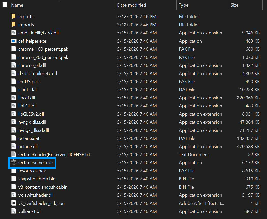Click the file name chrome_100_percent.pak
This screenshot has height=219, width=267.
coord(43,49)
